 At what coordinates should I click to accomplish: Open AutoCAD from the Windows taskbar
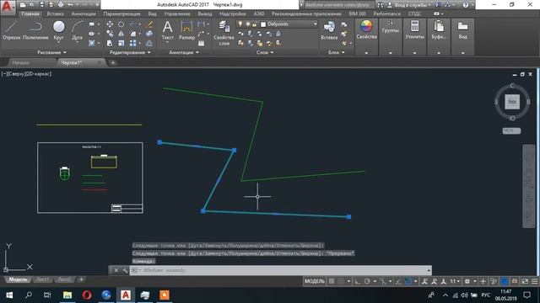click(x=126, y=295)
